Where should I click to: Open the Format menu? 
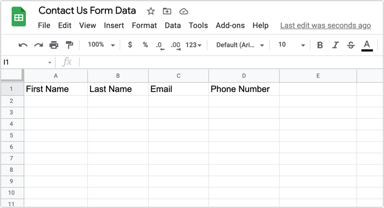(x=144, y=25)
